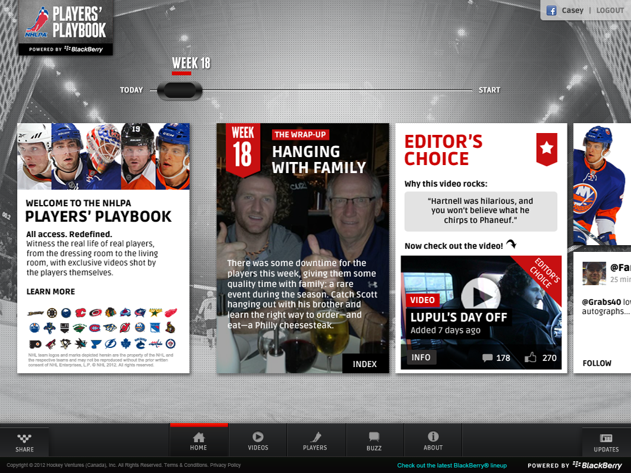The image size is (631, 473).
Task: Click the Ottawa Senators logo
Action: click(170, 328)
